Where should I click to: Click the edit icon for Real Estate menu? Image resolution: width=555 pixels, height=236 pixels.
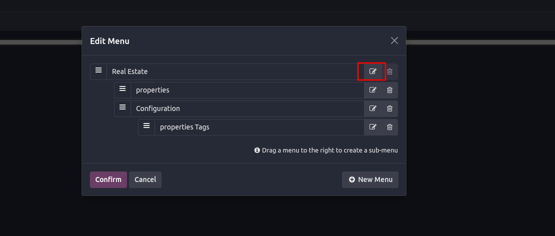tap(372, 71)
